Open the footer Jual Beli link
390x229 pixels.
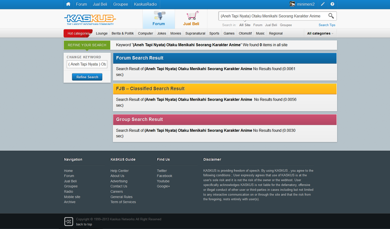point(70,181)
